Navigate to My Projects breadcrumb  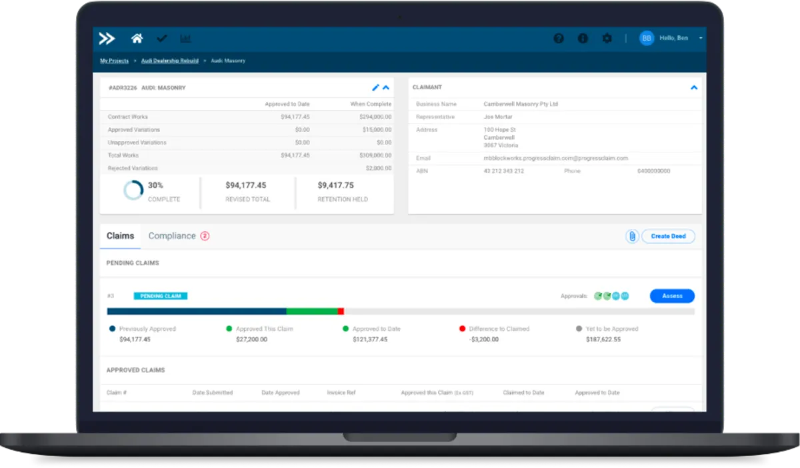[115, 61]
